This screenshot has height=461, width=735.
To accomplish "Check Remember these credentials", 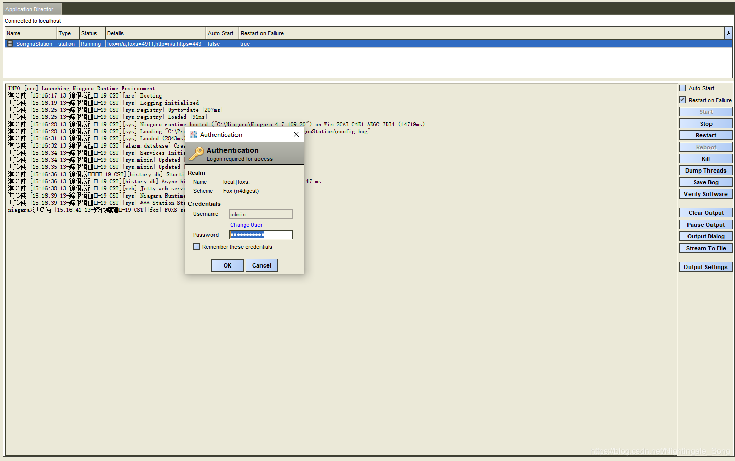I will click(197, 247).
